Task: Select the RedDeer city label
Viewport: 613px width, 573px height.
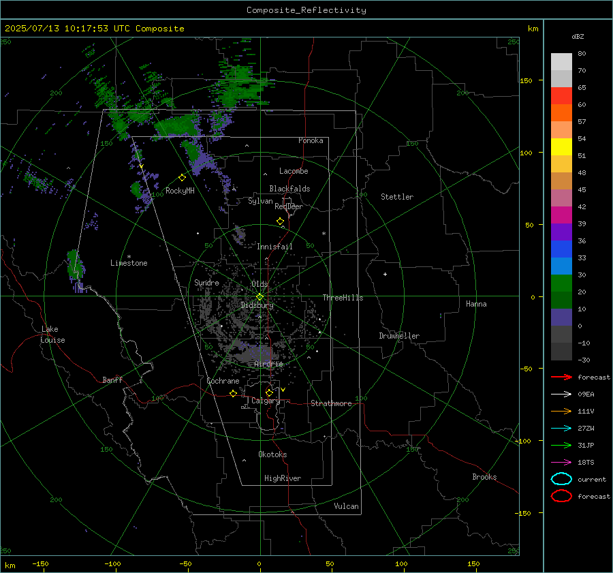Action: 289,206
